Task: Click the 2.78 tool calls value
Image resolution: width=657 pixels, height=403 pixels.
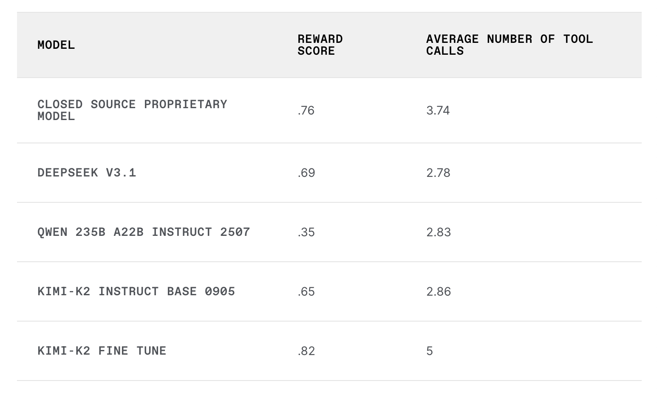Action: (x=438, y=173)
